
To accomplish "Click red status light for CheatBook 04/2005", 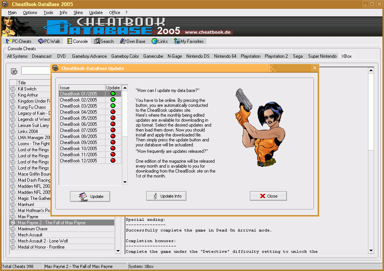I will tap(113, 112).
